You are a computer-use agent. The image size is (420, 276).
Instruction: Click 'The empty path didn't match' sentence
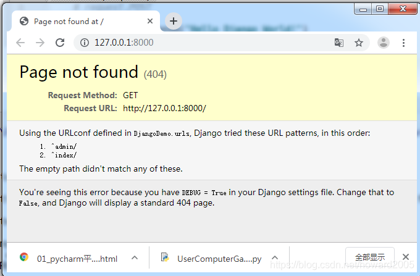click(x=101, y=169)
